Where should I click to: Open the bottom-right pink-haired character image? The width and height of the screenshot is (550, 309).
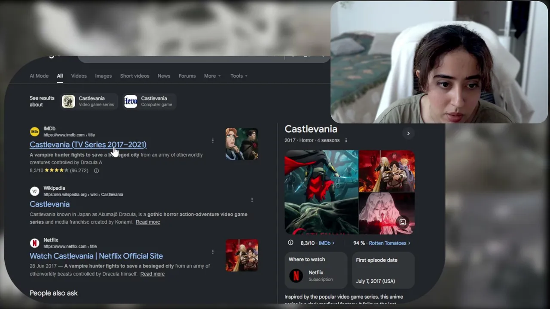click(x=387, y=213)
